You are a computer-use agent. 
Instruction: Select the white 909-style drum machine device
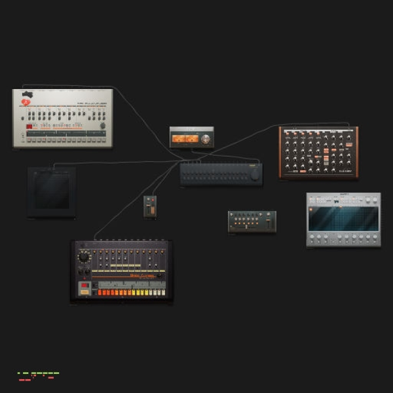[63, 119]
